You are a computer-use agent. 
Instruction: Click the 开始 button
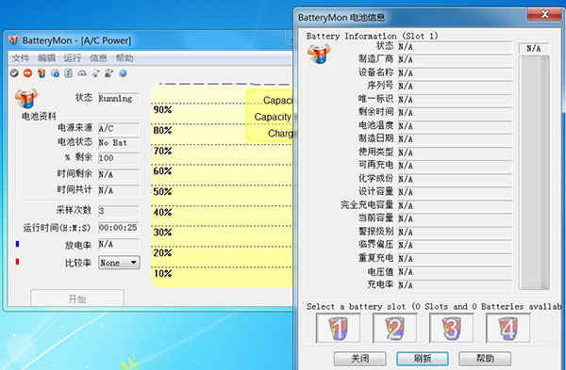point(77,298)
